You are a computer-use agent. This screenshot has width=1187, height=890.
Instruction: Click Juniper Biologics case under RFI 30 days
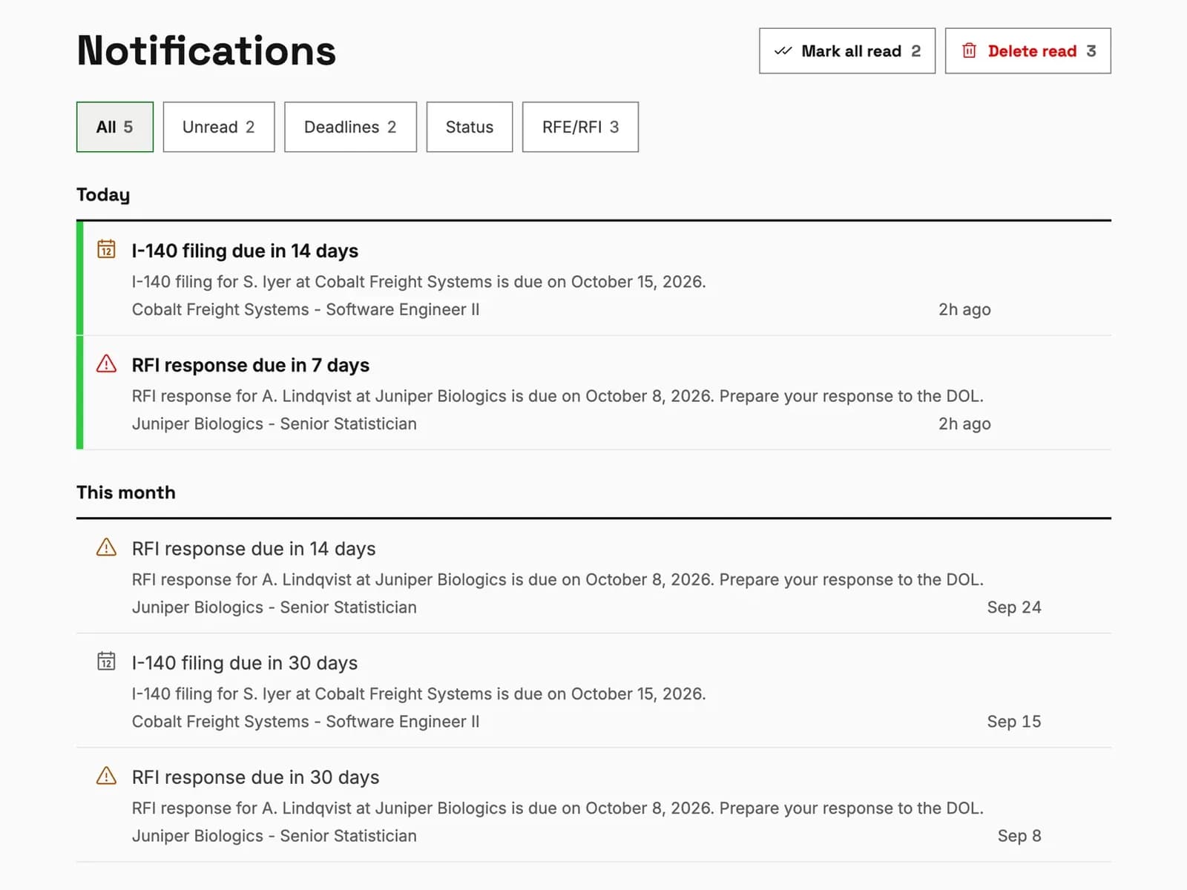click(x=274, y=836)
